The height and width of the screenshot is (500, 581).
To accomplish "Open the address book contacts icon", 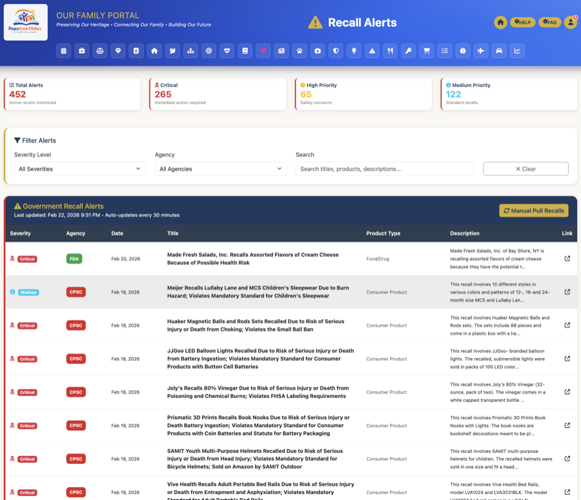I will (136, 51).
